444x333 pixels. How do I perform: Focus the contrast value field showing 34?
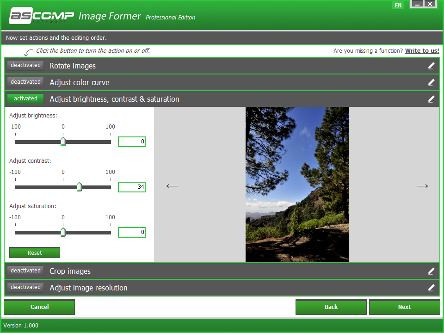(132, 187)
